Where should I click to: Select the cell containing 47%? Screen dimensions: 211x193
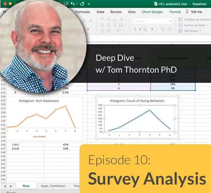tap(66, 145)
